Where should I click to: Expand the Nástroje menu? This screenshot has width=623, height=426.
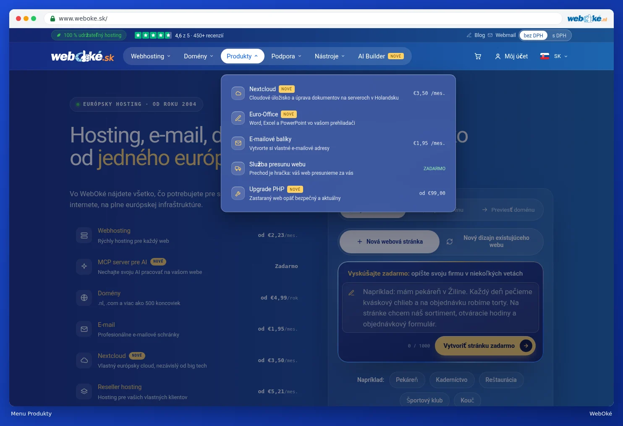(330, 56)
